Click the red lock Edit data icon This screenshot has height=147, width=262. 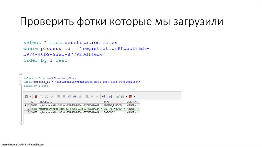(x=36, y=97)
